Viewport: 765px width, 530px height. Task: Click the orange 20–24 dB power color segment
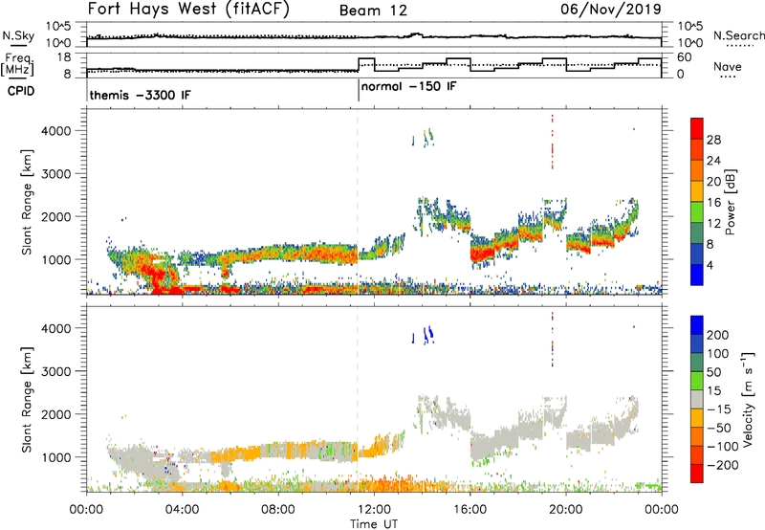click(x=697, y=171)
